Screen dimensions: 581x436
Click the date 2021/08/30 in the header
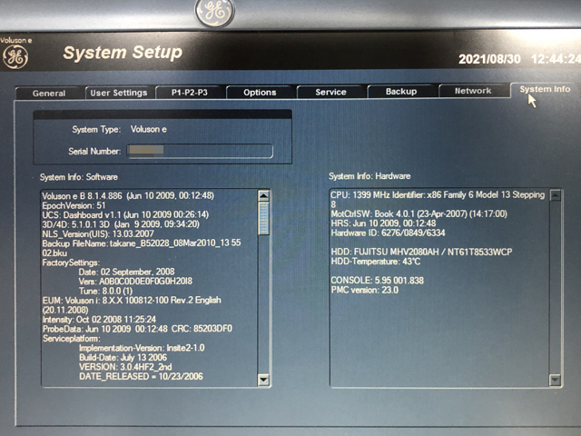(489, 58)
